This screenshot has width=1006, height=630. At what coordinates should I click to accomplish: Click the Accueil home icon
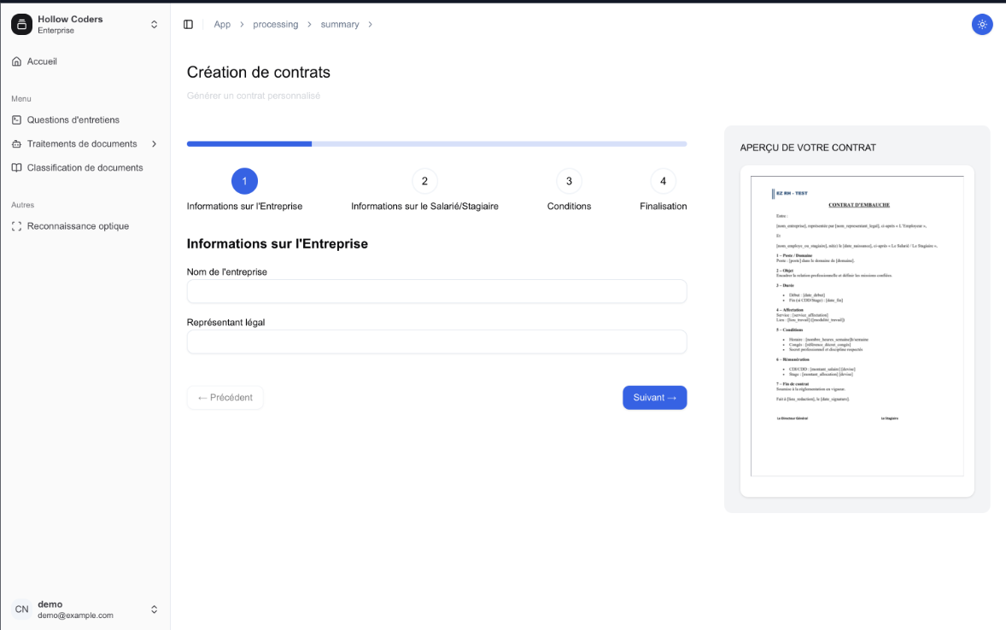tap(16, 61)
